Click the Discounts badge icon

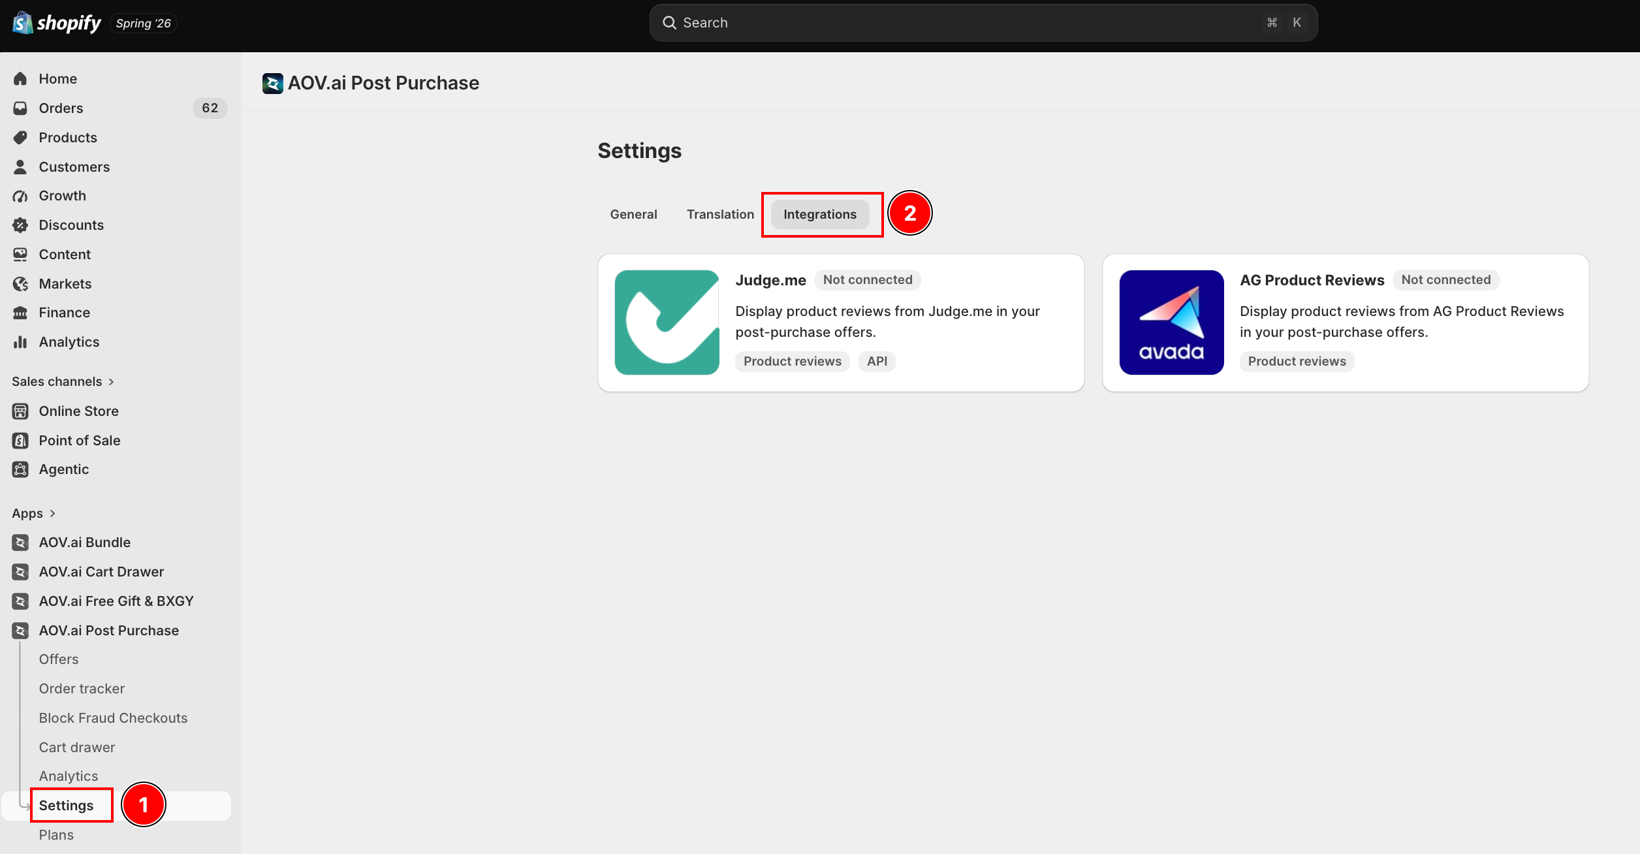[x=20, y=225]
